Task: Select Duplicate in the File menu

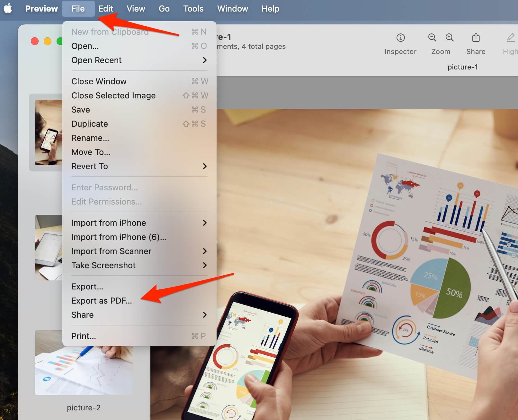Action: (90, 124)
